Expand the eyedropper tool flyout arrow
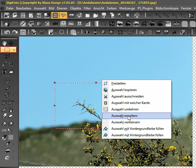The image size is (196, 168). pos(14,144)
